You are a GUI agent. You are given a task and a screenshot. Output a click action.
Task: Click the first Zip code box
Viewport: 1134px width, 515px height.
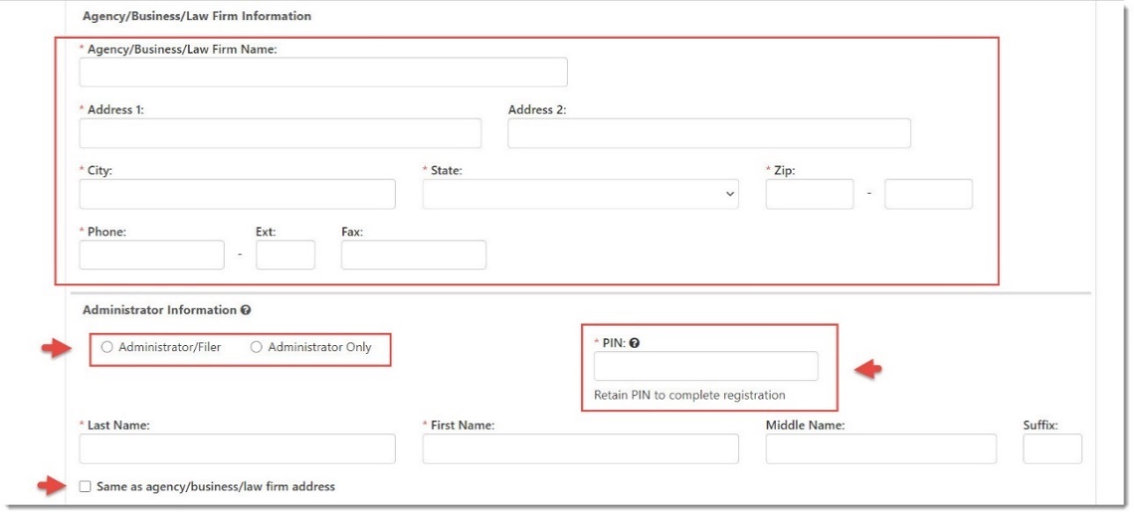(809, 195)
